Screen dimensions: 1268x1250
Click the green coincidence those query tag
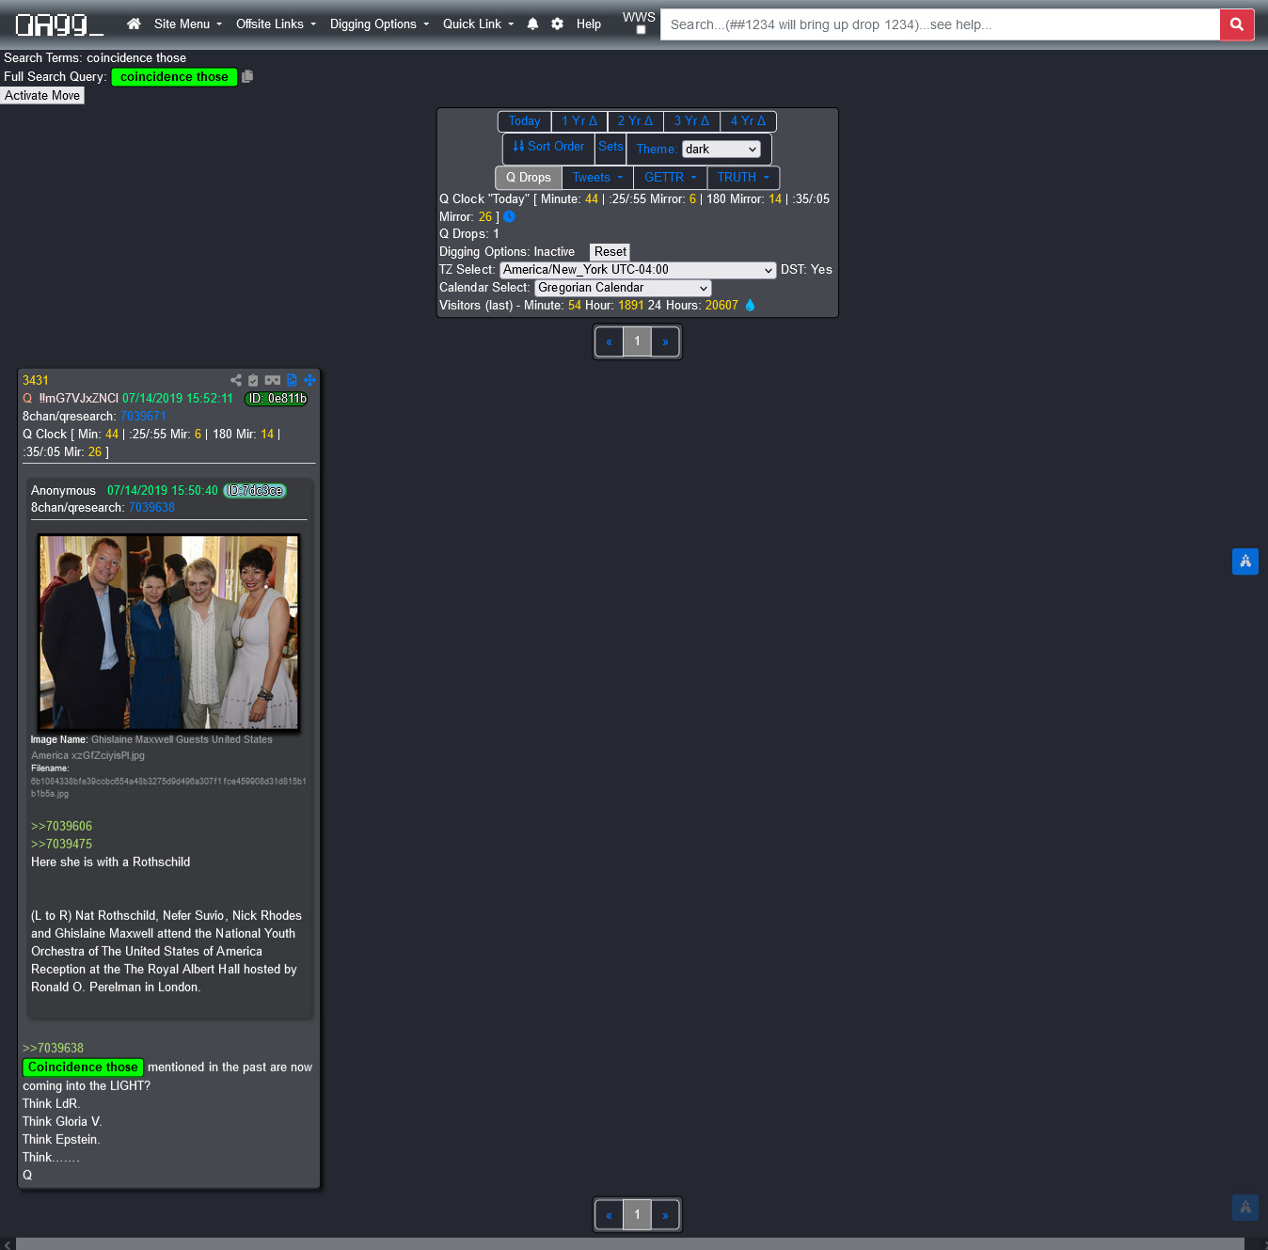point(174,77)
